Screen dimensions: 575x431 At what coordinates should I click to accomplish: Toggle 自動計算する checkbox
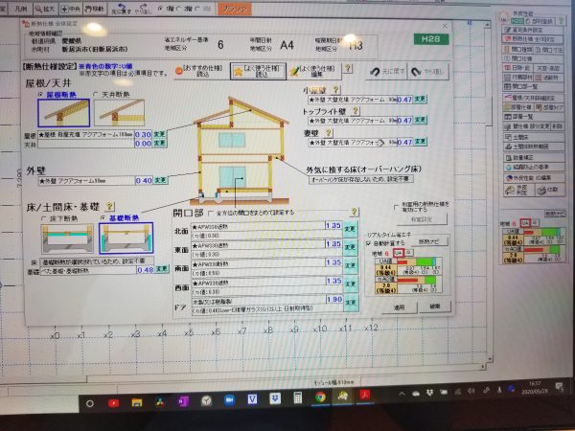(369, 243)
